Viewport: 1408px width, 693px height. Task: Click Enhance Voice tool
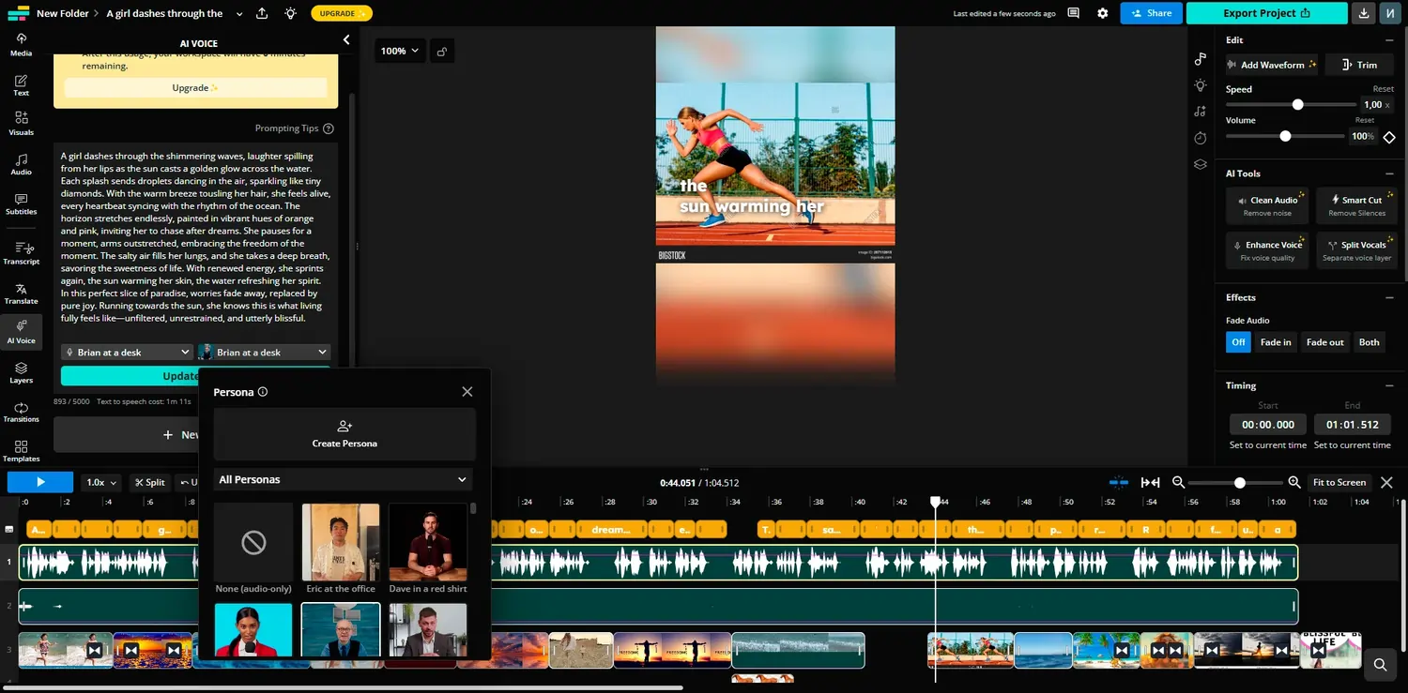[x=1267, y=250]
